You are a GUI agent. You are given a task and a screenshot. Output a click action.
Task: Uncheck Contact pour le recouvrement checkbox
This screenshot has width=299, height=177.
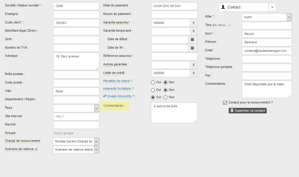(225, 103)
